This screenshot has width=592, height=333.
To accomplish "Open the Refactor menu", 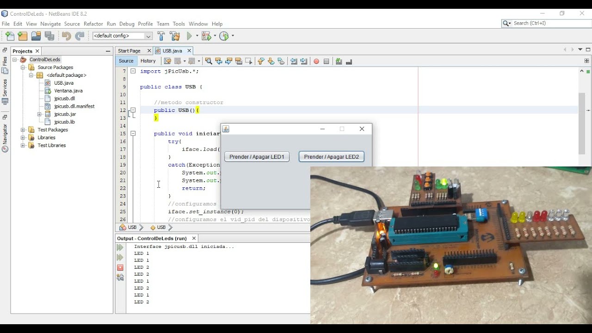I will coord(93,24).
